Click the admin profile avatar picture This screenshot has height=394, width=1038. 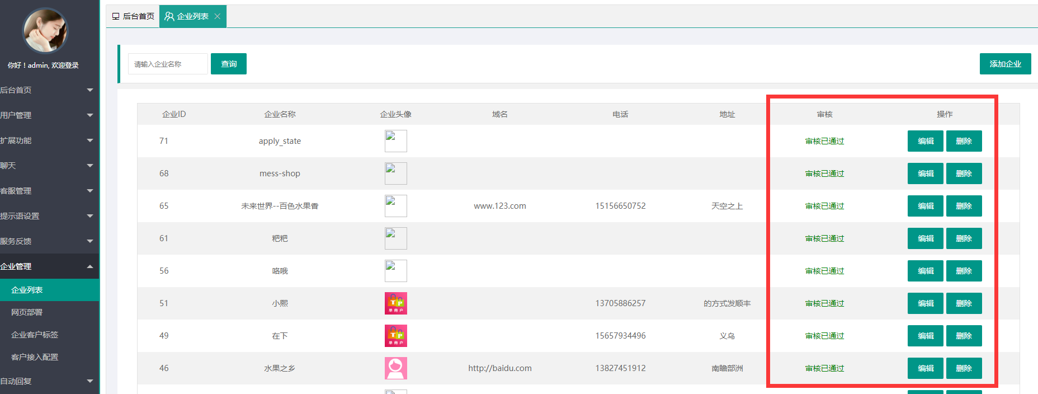(x=45, y=31)
